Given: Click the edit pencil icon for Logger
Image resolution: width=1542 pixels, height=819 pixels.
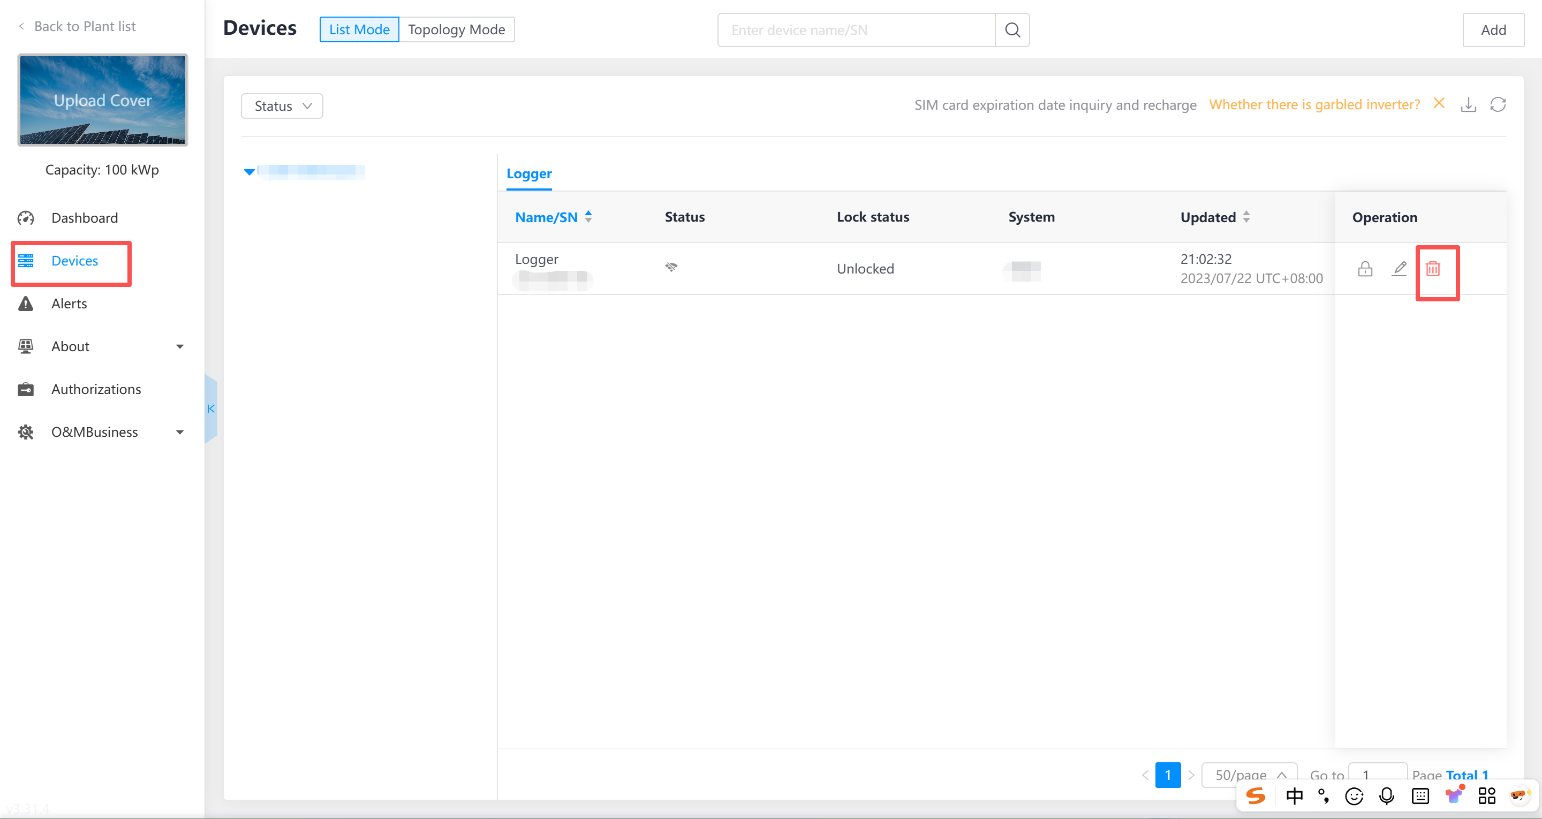Looking at the screenshot, I should pyautogui.click(x=1399, y=269).
